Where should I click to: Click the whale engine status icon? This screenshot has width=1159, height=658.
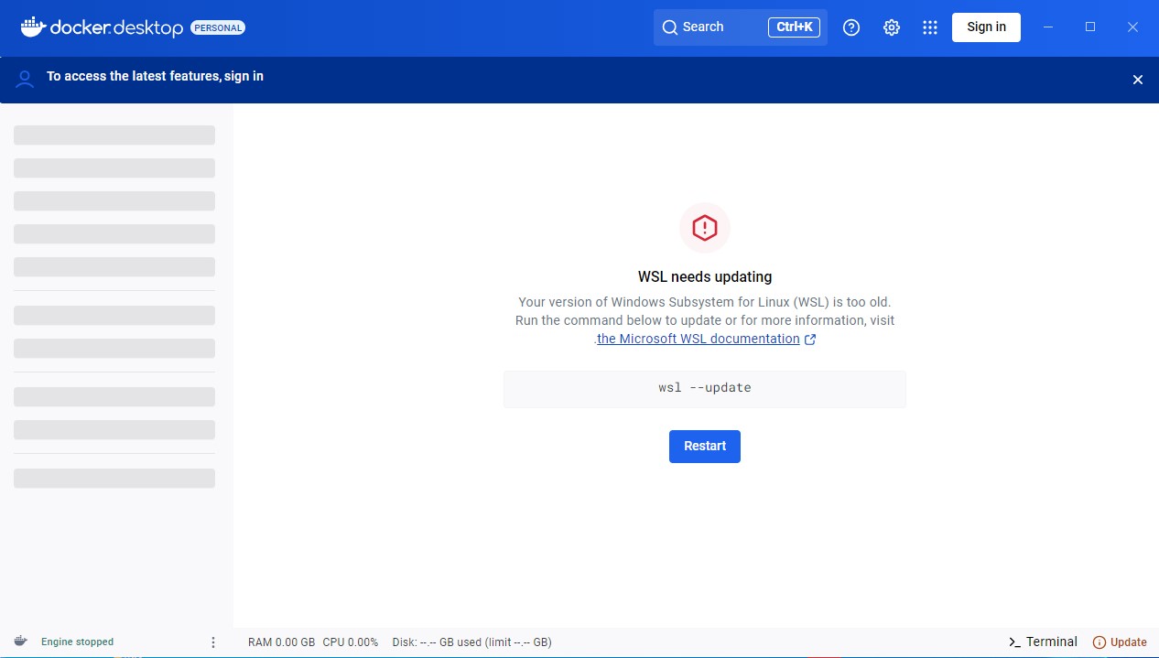(21, 642)
